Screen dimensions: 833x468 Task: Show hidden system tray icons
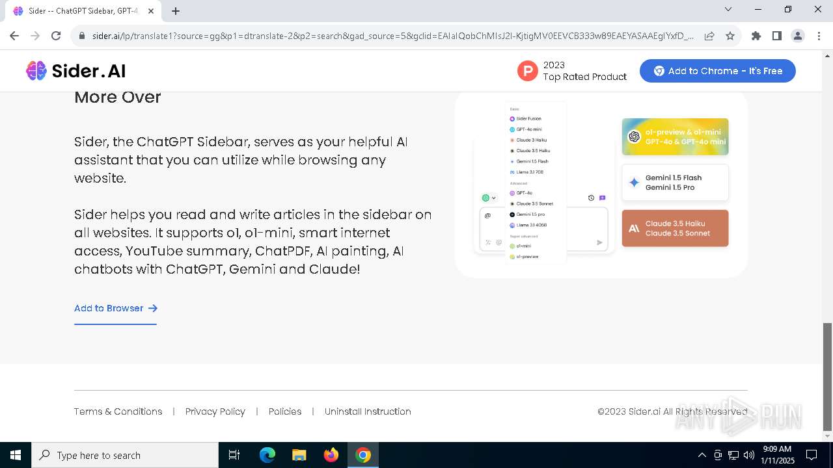702,455
